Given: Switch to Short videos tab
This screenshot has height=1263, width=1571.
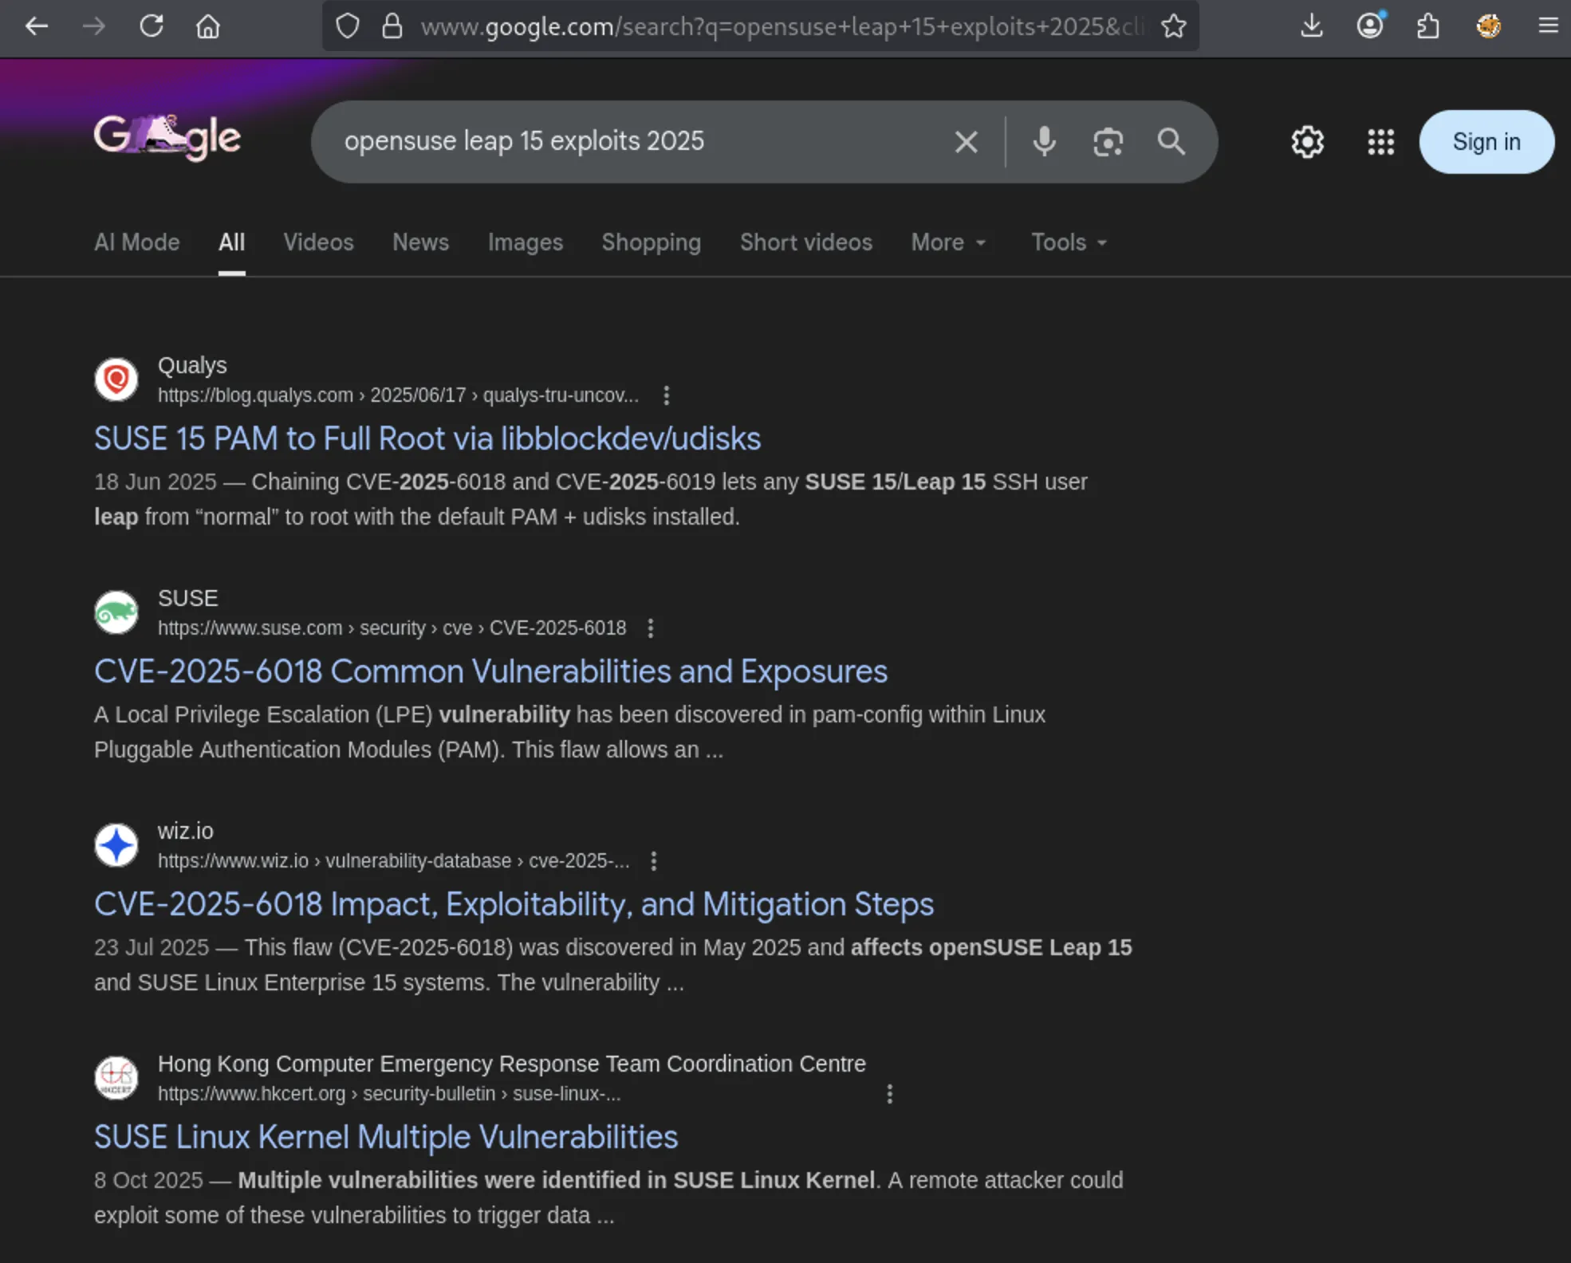Looking at the screenshot, I should pos(806,242).
